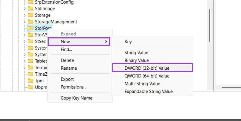Click the vertical scrollbar of tree pane
Screen dimensions: 241x121
pyautogui.click(x=210, y=18)
